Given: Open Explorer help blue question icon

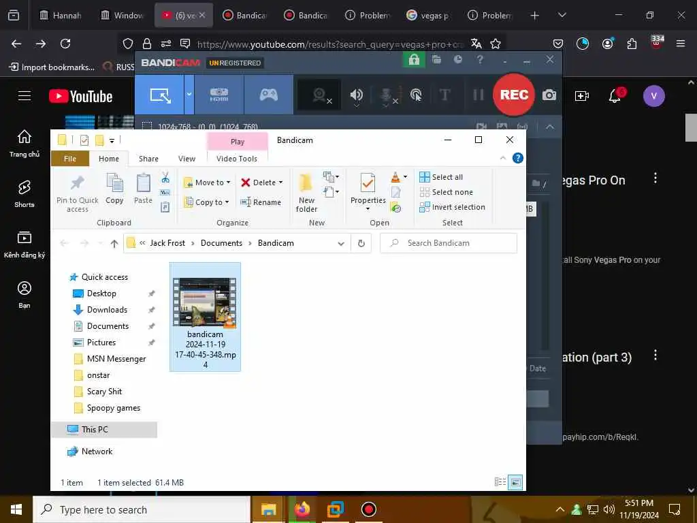Looking at the screenshot, I should (x=517, y=158).
